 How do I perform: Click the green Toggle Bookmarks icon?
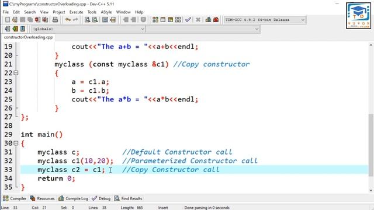coord(15,29)
